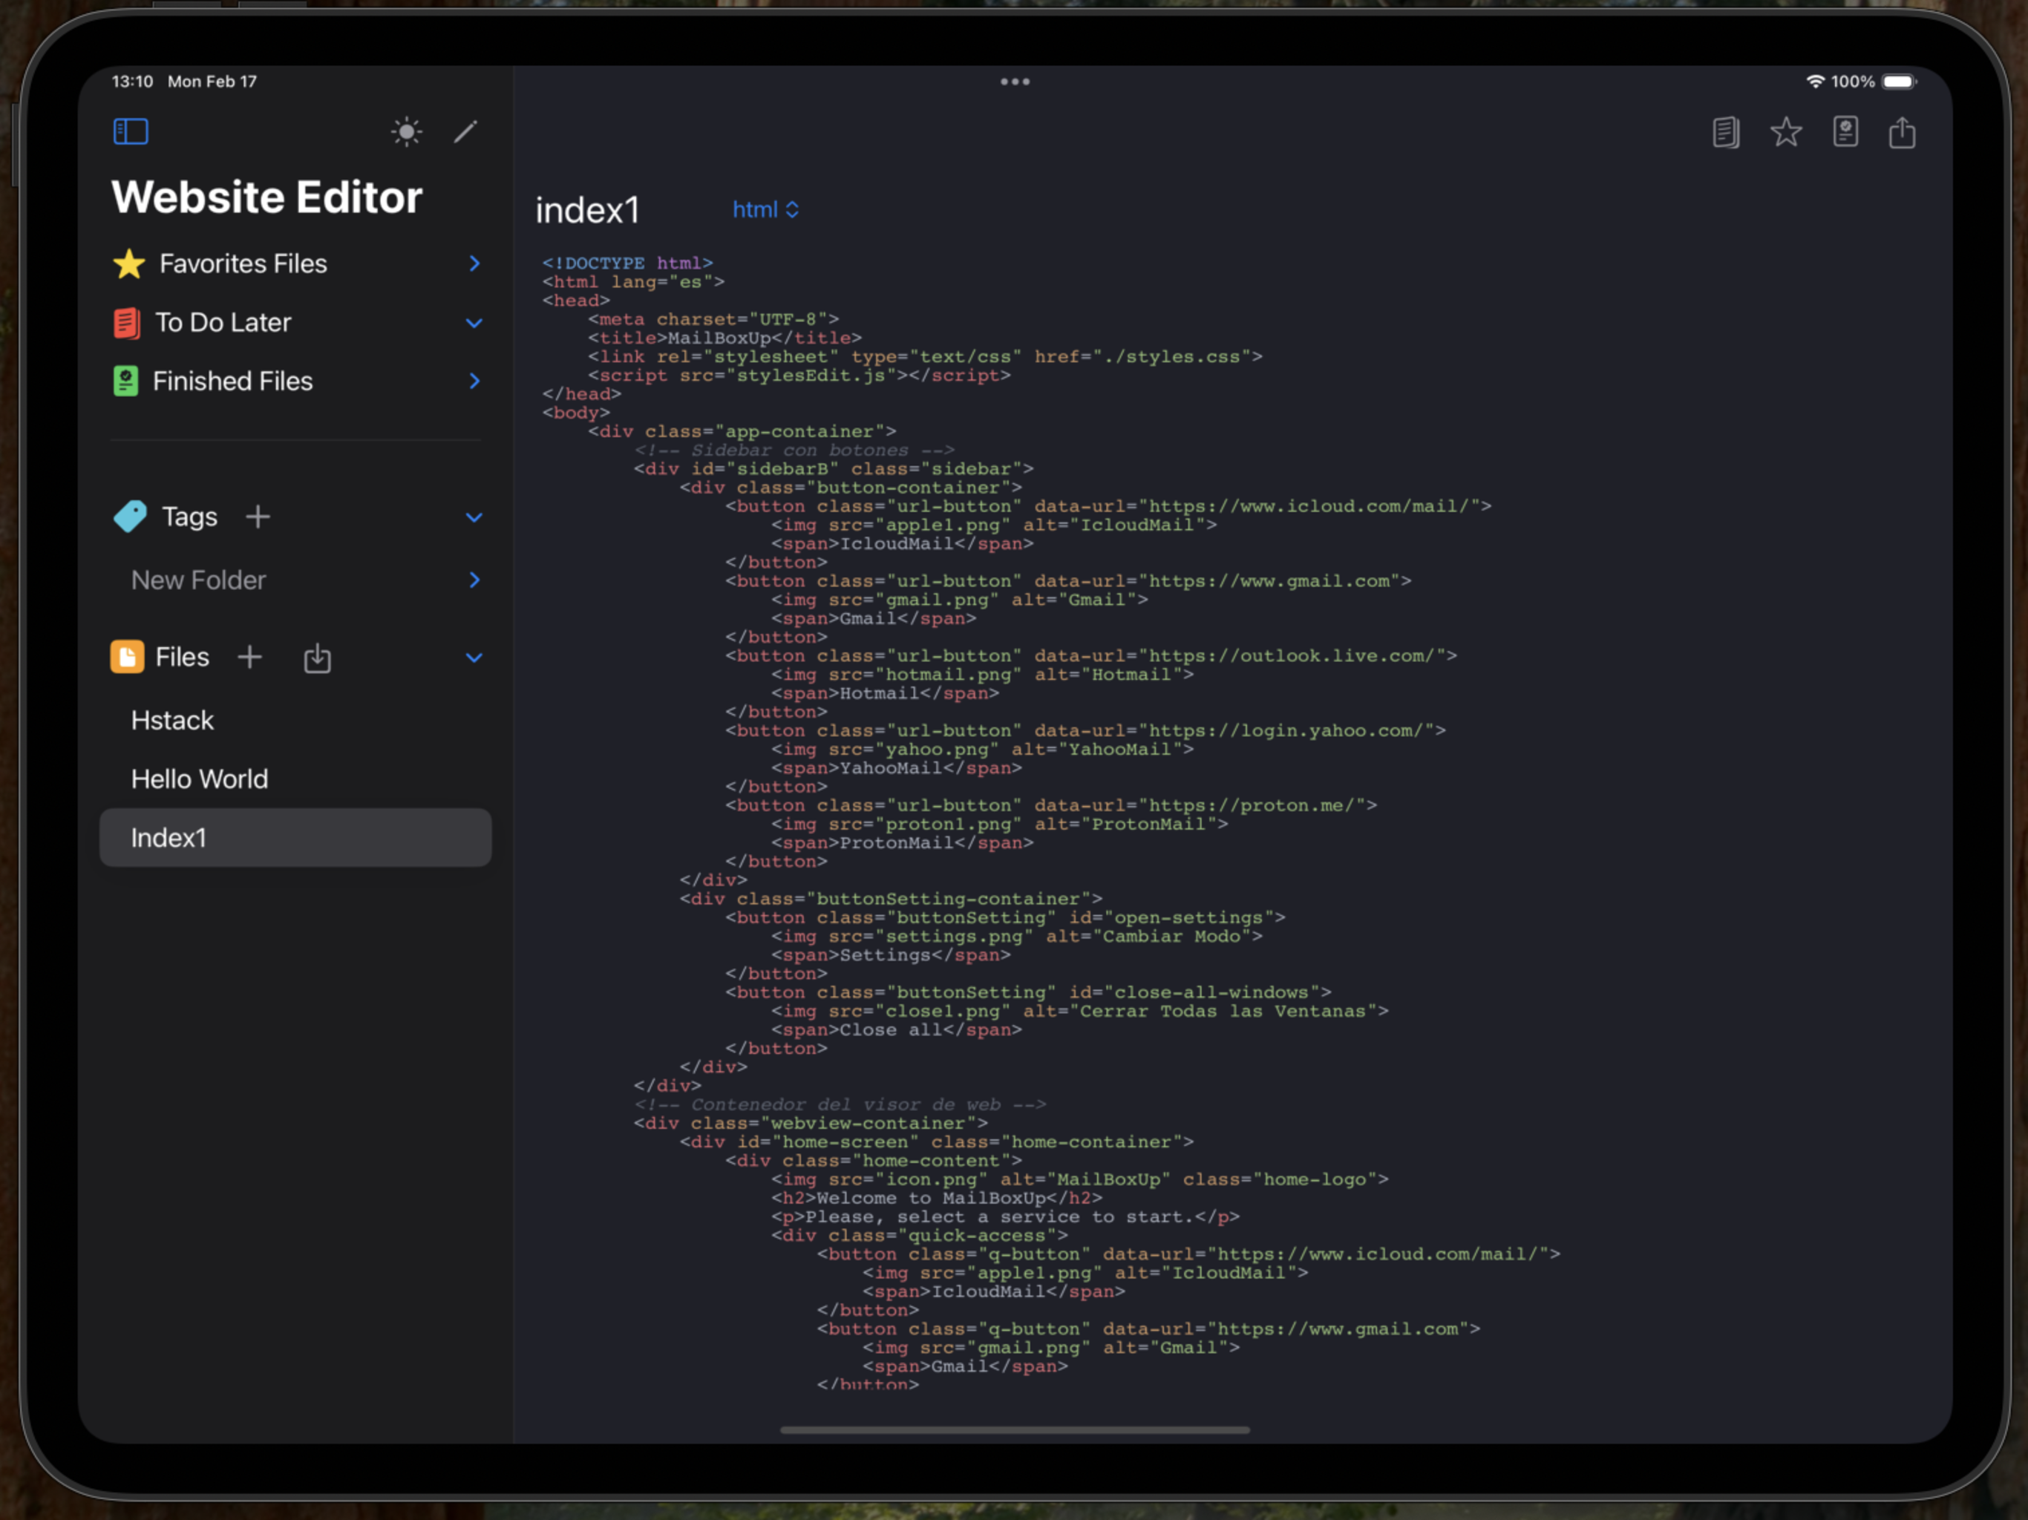Click the Mon Feb 17 date
Image resolution: width=2028 pixels, height=1520 pixels.
pyautogui.click(x=212, y=82)
